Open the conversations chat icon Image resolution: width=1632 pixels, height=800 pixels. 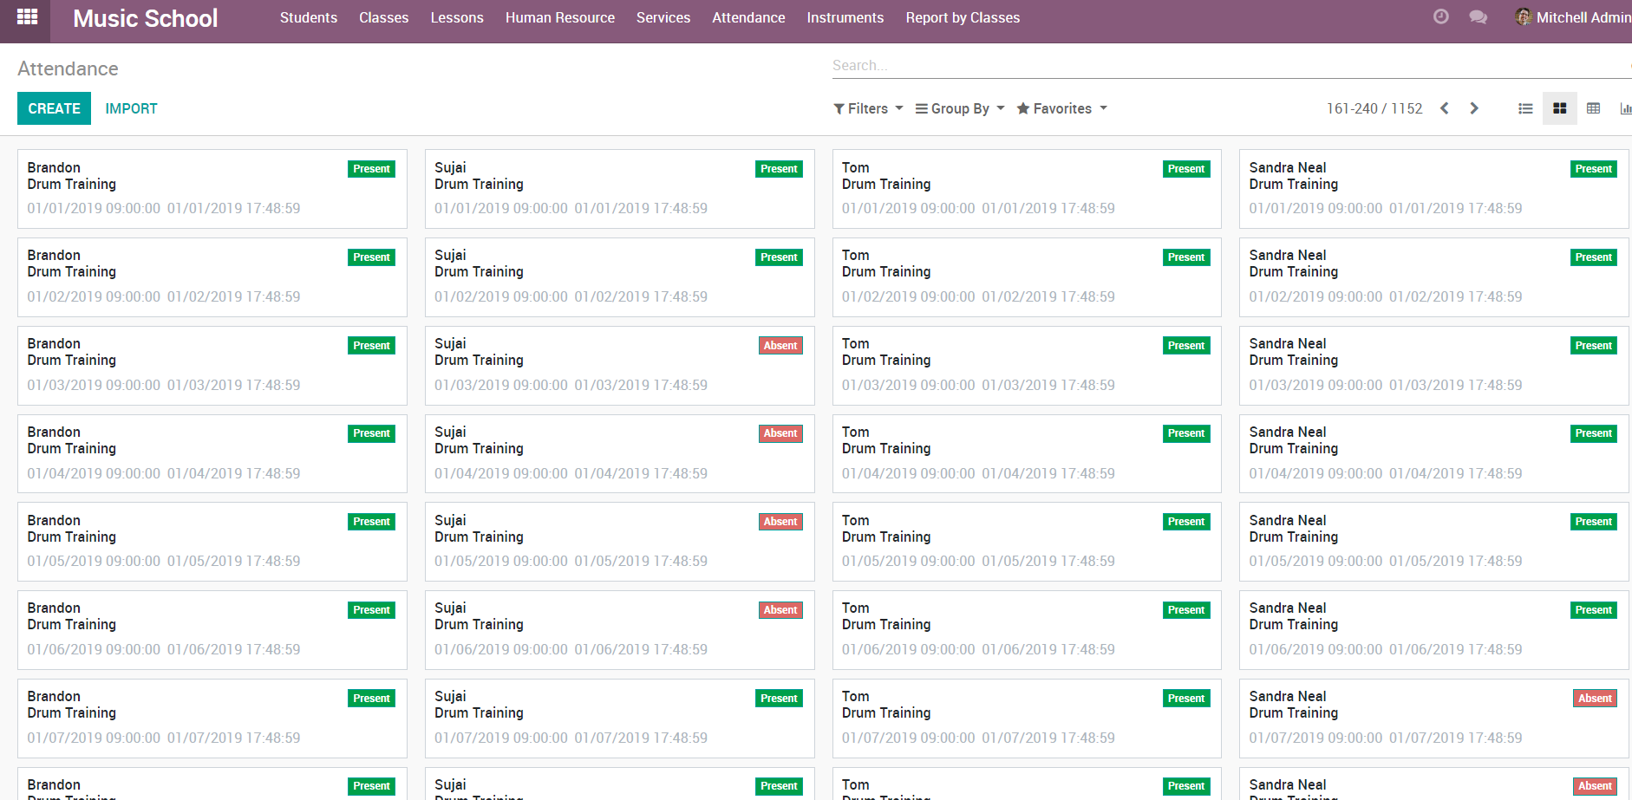(1478, 17)
